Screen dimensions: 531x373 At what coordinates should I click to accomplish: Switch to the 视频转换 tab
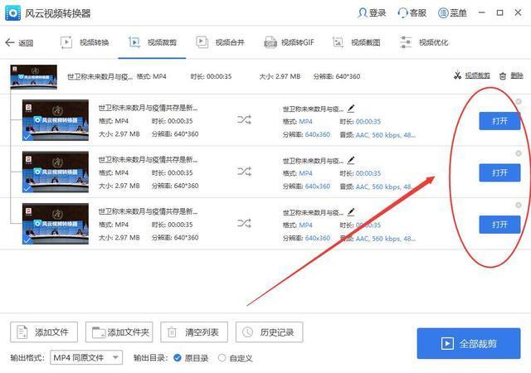[85, 42]
